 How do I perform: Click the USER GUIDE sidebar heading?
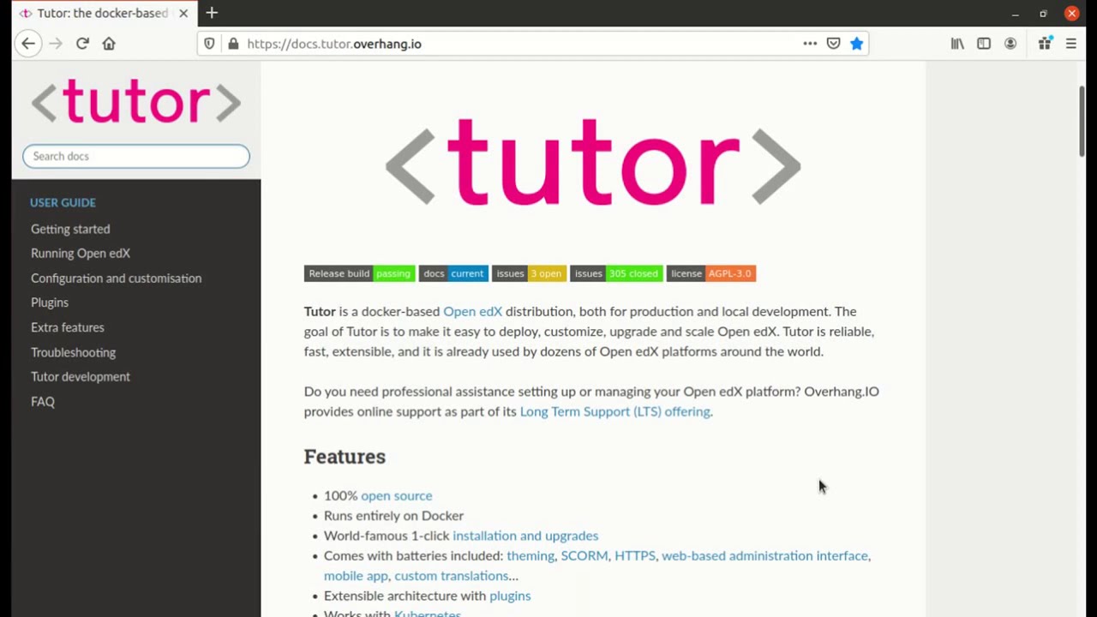tap(63, 203)
